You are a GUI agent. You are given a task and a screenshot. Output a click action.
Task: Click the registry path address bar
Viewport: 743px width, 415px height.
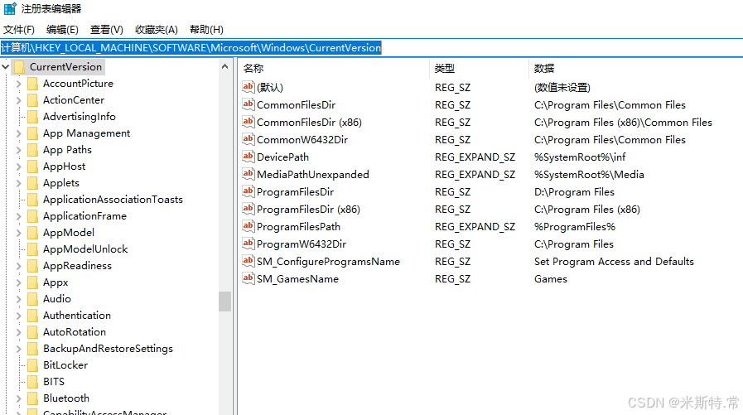click(x=371, y=48)
